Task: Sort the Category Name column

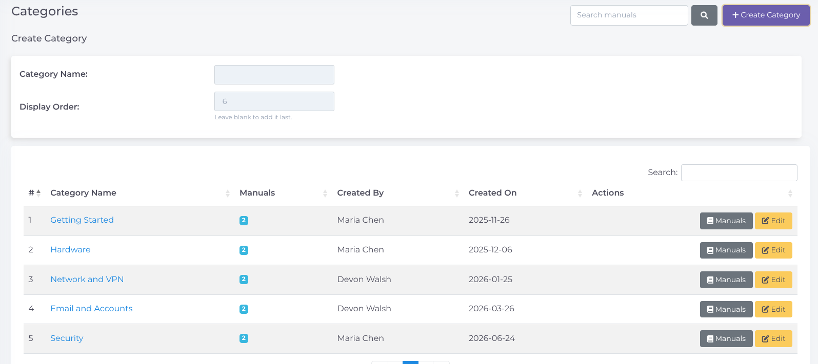Action: point(228,194)
